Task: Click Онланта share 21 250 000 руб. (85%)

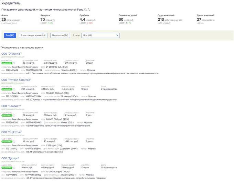Action: [57, 67]
